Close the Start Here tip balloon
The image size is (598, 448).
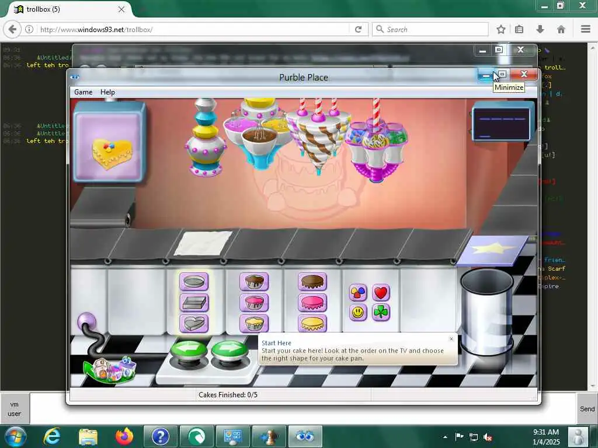pyautogui.click(x=451, y=339)
